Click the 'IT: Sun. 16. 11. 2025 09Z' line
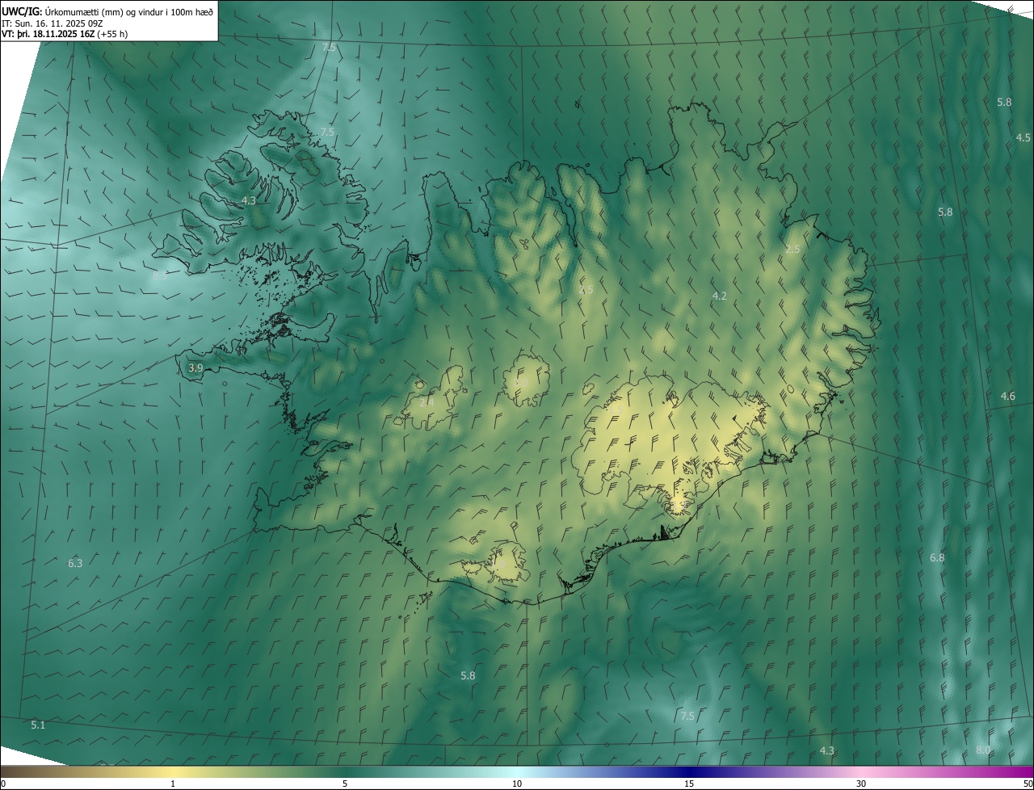Viewport: 1034px width, 790px height. click(52, 23)
